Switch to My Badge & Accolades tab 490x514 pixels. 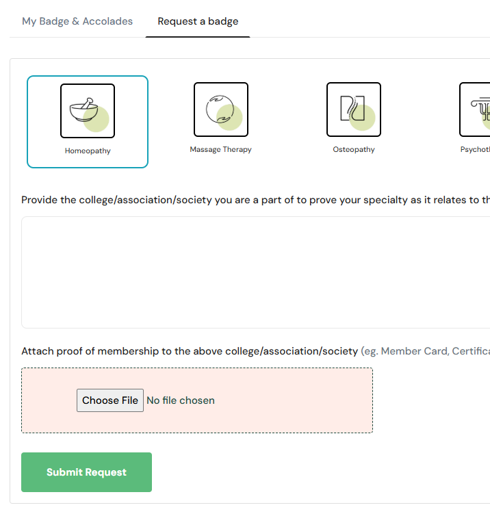click(x=77, y=21)
